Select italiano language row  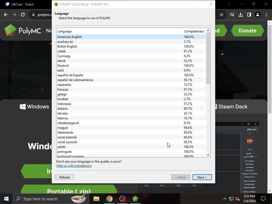tap(131, 109)
